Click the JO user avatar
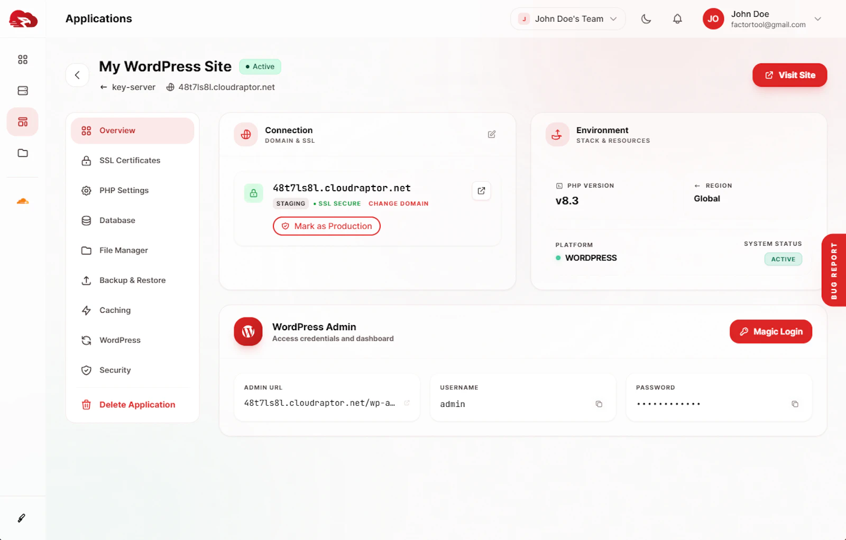This screenshot has width=846, height=540. point(713,19)
